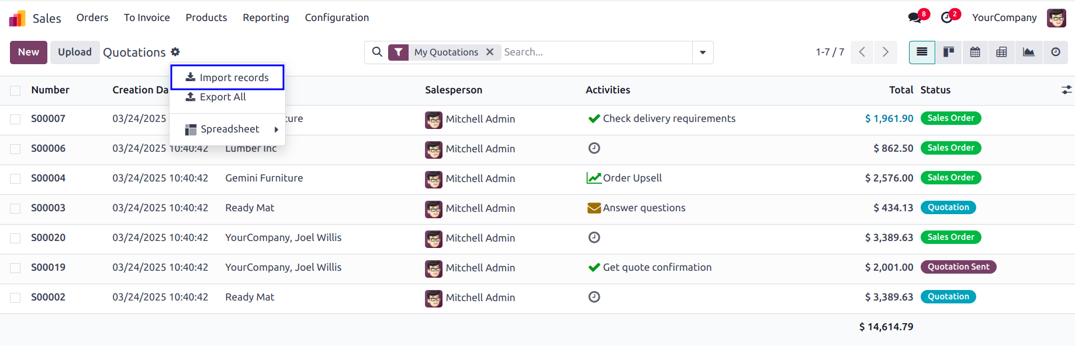Click the Quotations gear settings icon
1075x346 pixels.
175,52
